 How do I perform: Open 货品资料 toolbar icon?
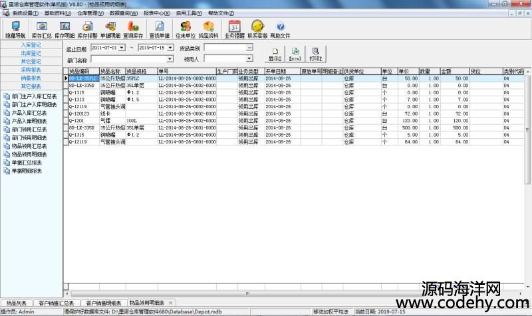click(208, 29)
